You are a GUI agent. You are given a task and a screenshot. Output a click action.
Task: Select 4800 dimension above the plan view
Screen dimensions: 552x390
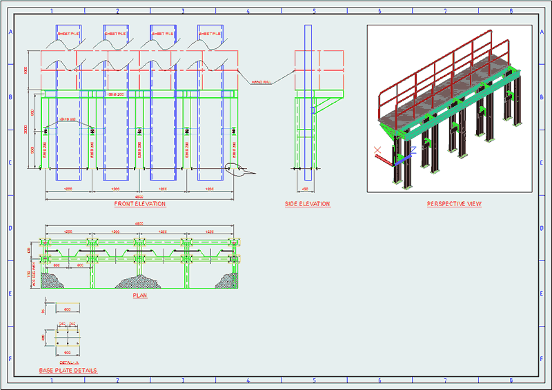tap(139, 223)
